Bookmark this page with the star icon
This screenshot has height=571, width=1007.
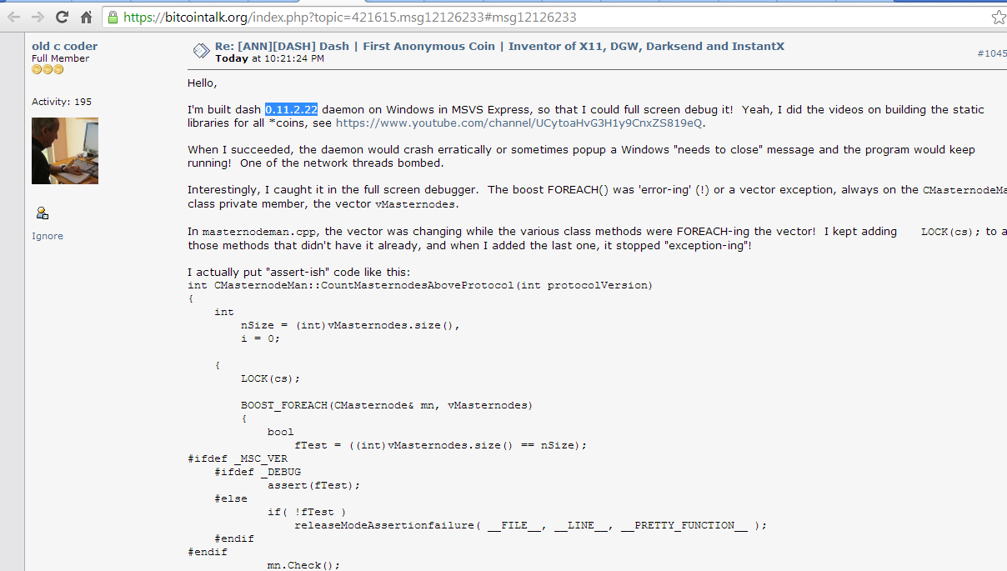(x=998, y=17)
